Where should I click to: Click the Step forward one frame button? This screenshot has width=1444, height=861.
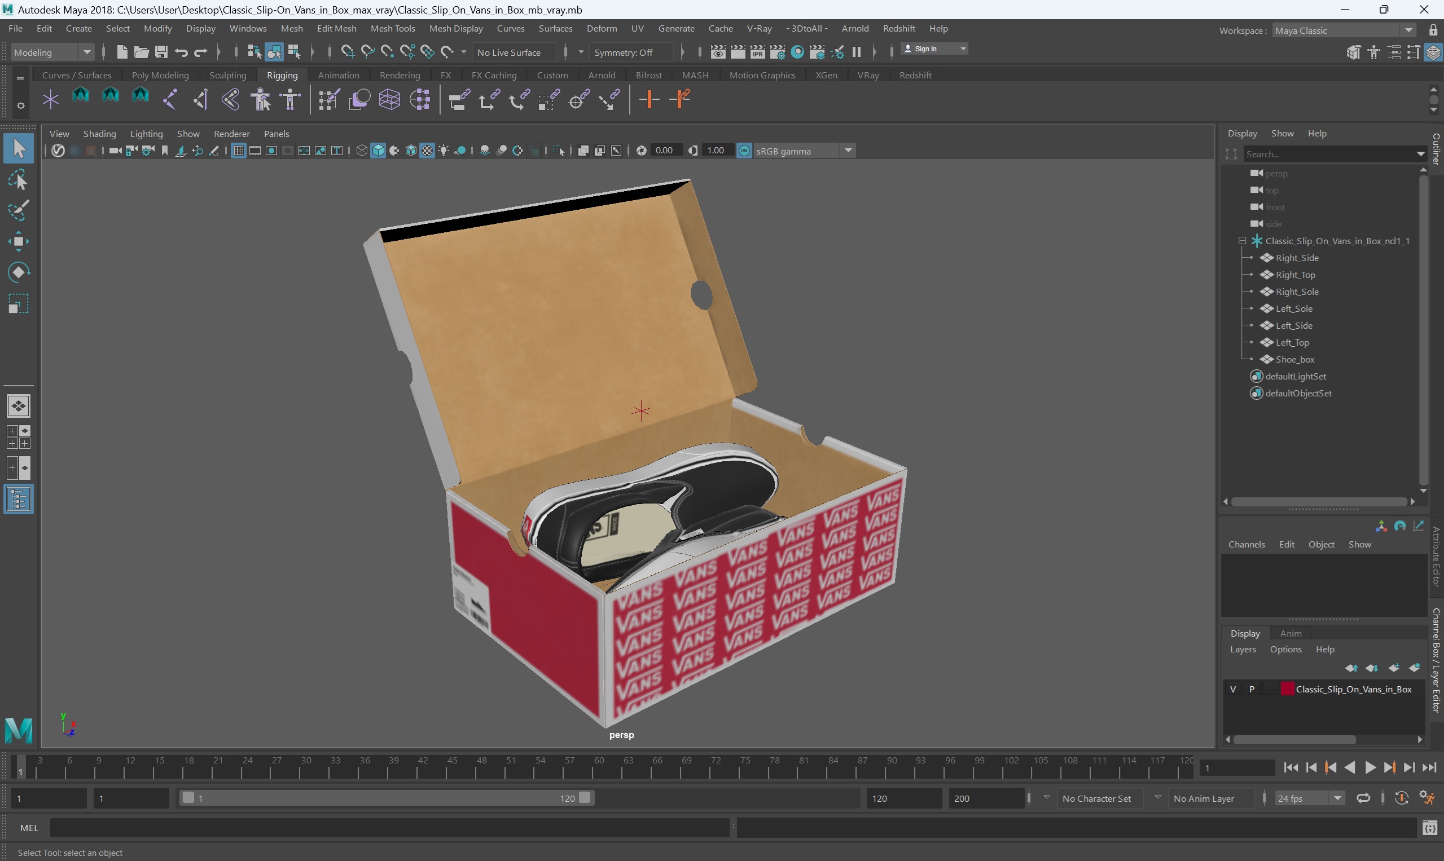click(1409, 767)
